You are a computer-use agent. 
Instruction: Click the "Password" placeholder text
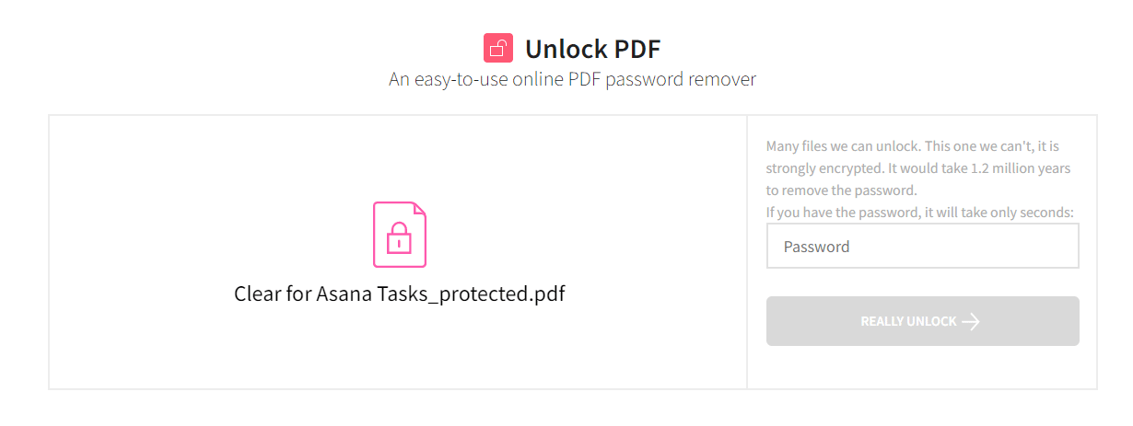(816, 247)
